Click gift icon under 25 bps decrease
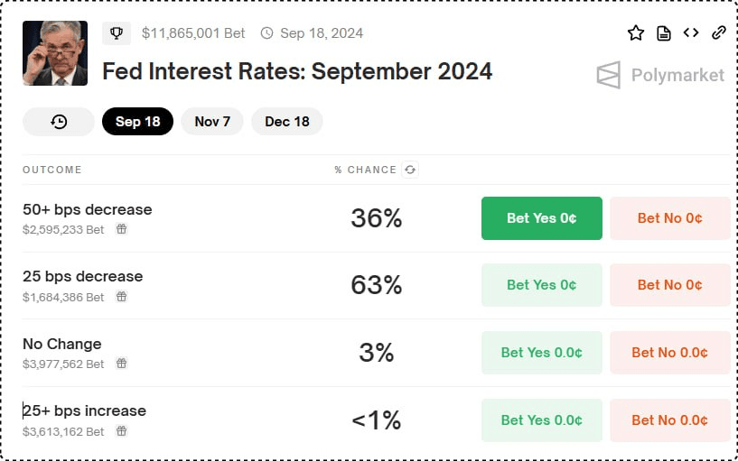This screenshot has height=461, width=738. point(121,297)
